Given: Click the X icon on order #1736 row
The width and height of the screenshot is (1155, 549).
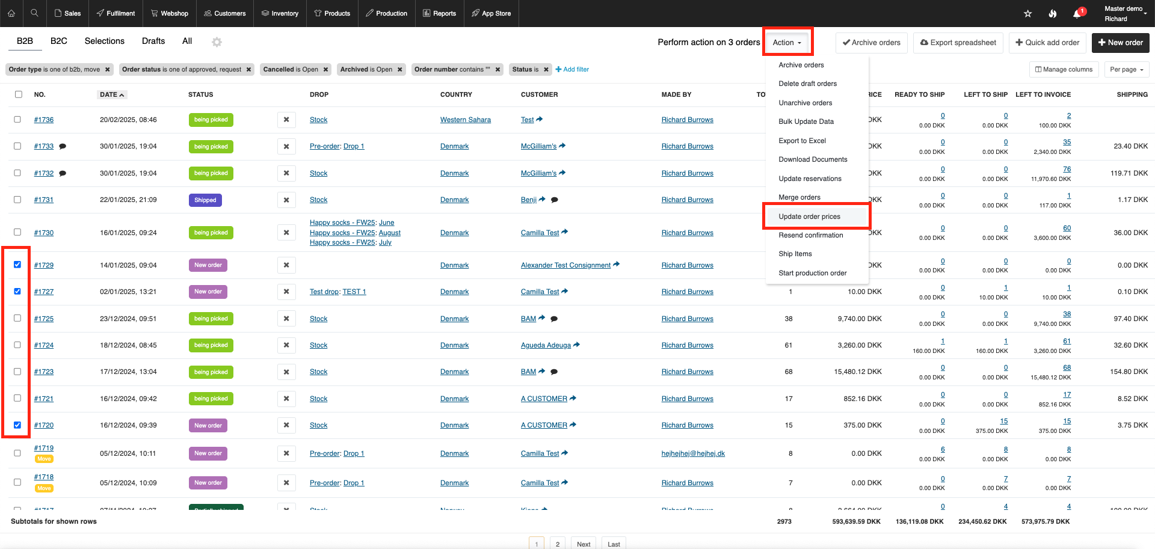Looking at the screenshot, I should pyautogui.click(x=286, y=120).
